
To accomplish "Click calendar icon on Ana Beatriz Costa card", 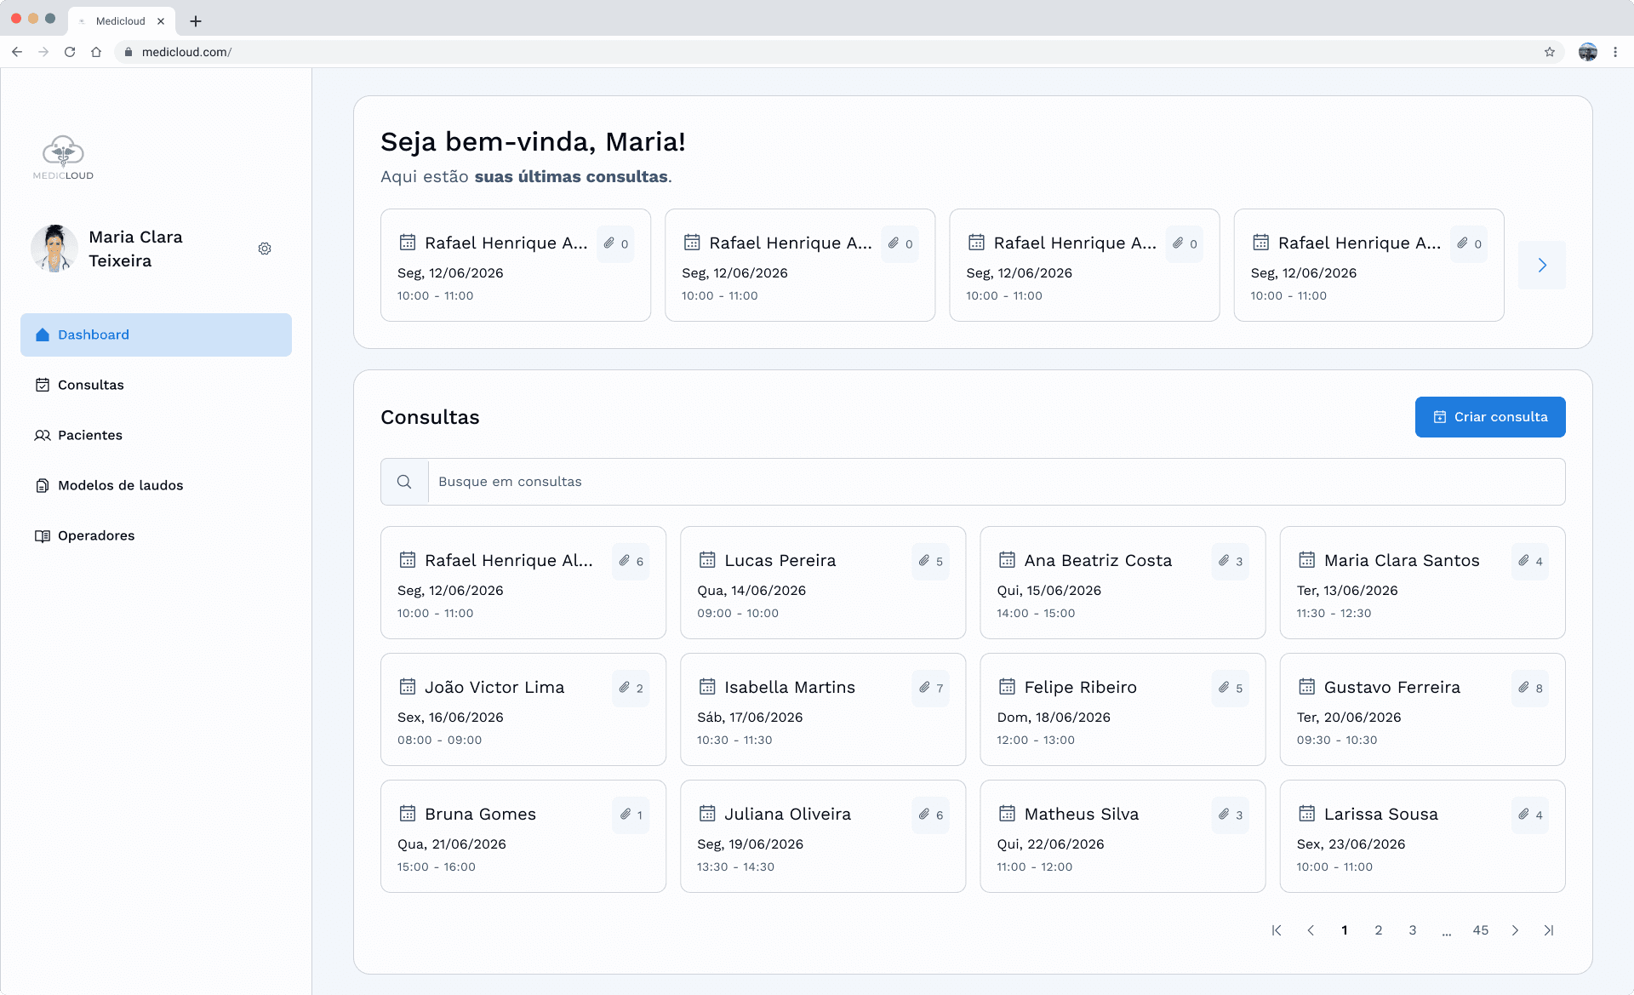I will pyautogui.click(x=1007, y=560).
